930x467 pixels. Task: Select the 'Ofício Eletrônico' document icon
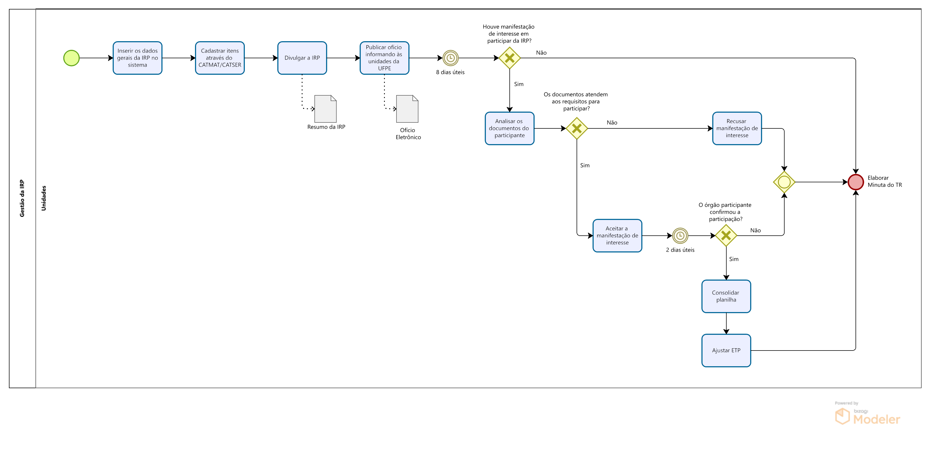pos(407,109)
